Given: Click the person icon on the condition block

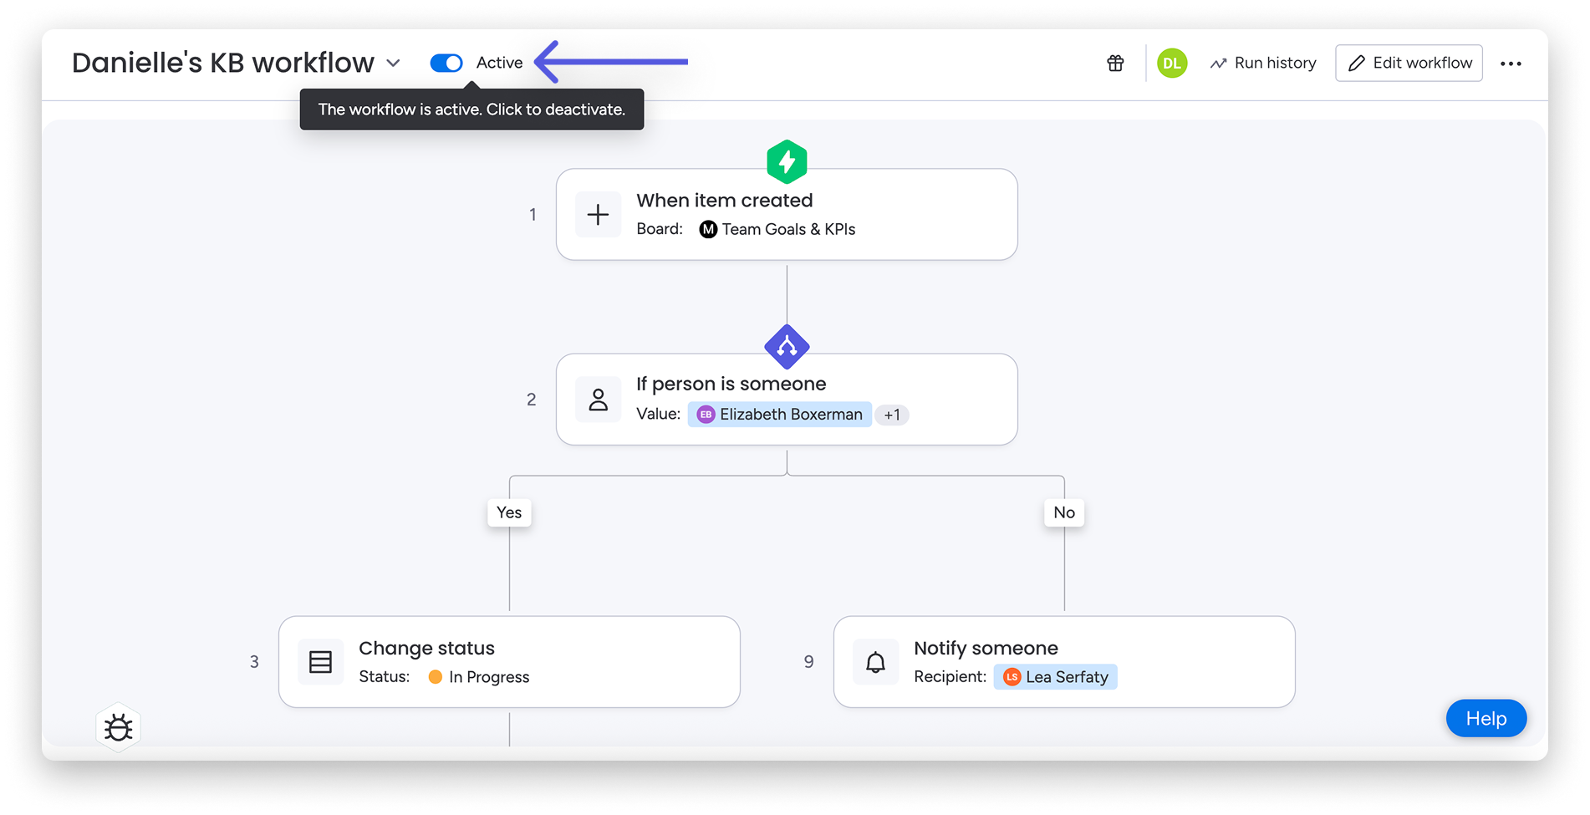Looking at the screenshot, I should 599,400.
